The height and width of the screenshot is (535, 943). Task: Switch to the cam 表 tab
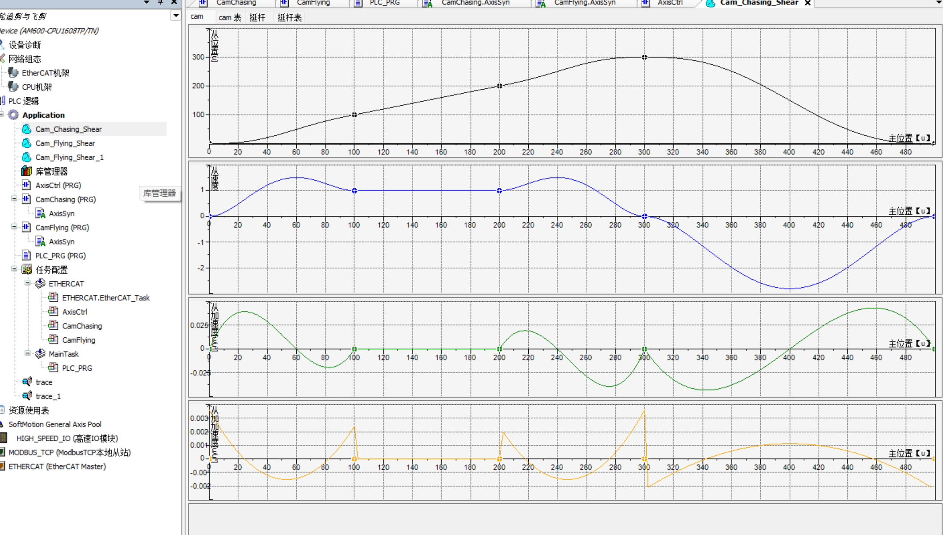[x=230, y=17]
